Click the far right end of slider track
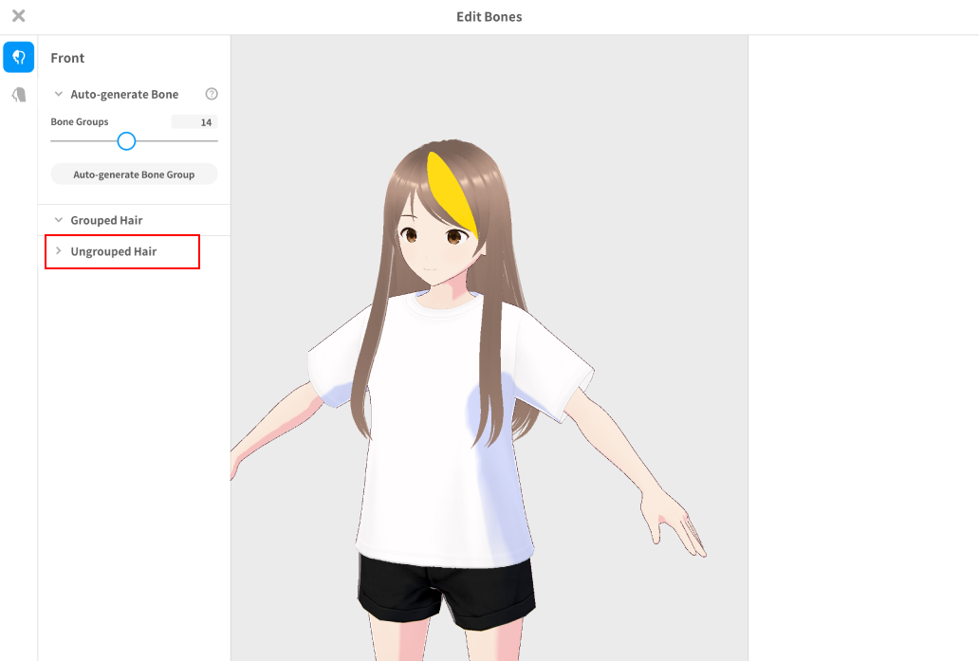The width and height of the screenshot is (979, 661). pos(216,141)
